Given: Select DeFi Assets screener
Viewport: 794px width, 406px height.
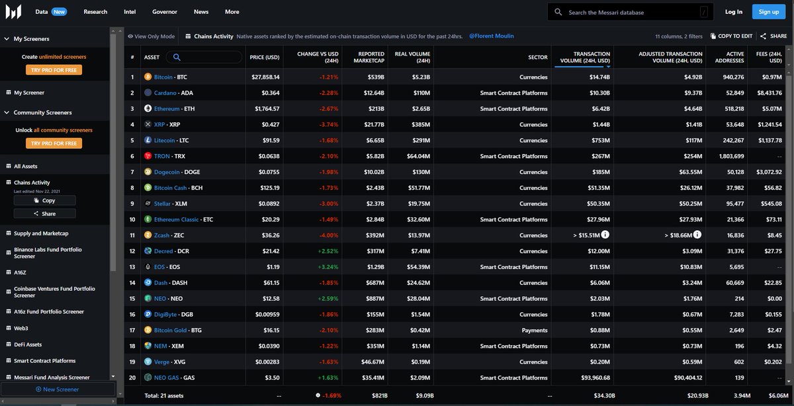Looking at the screenshot, I should click(x=28, y=345).
